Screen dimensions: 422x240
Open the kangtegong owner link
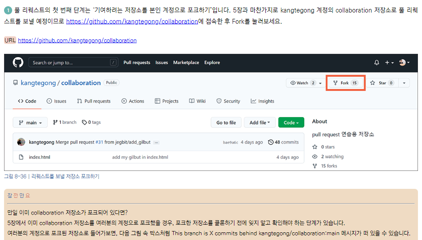tap(38, 83)
